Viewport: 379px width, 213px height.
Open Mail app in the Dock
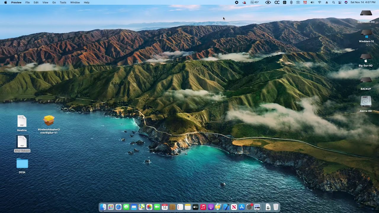click(x=134, y=207)
